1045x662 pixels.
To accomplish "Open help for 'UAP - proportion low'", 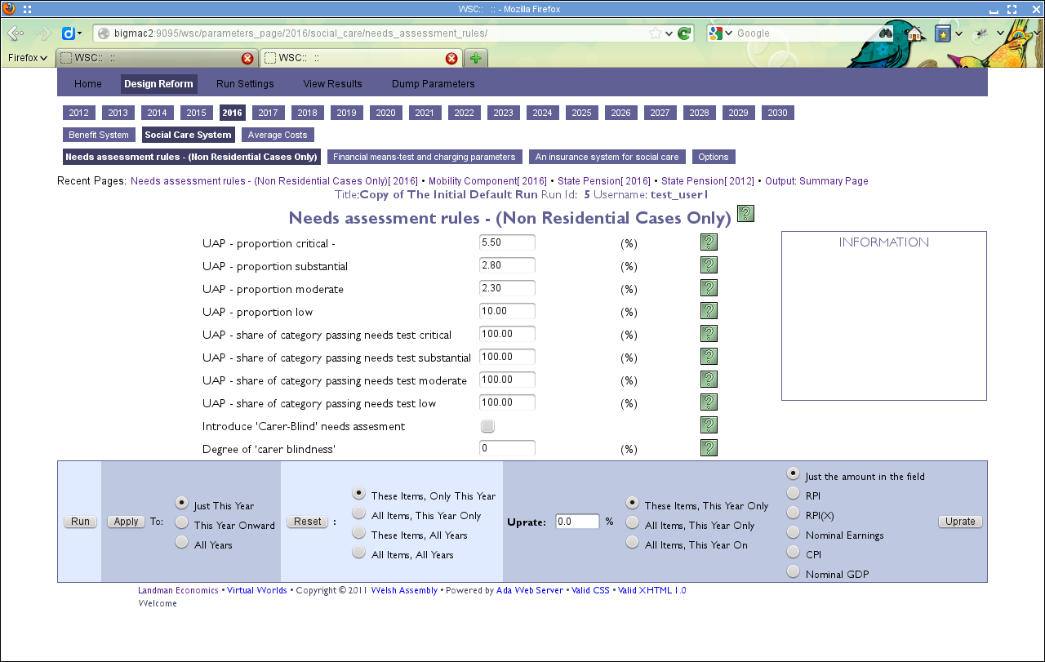I will tap(709, 310).
